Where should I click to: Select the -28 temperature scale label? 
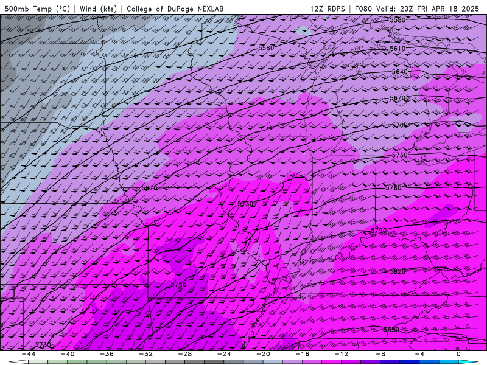click(x=185, y=354)
